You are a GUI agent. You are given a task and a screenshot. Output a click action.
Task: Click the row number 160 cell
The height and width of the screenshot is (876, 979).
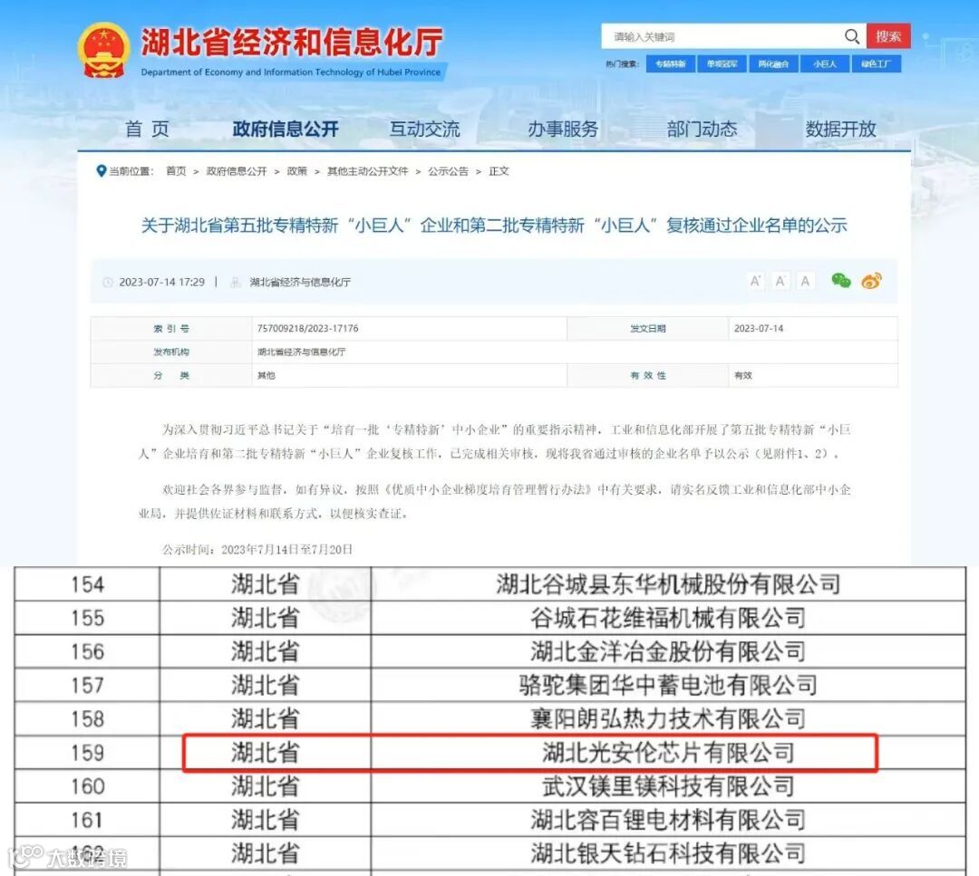point(87,787)
